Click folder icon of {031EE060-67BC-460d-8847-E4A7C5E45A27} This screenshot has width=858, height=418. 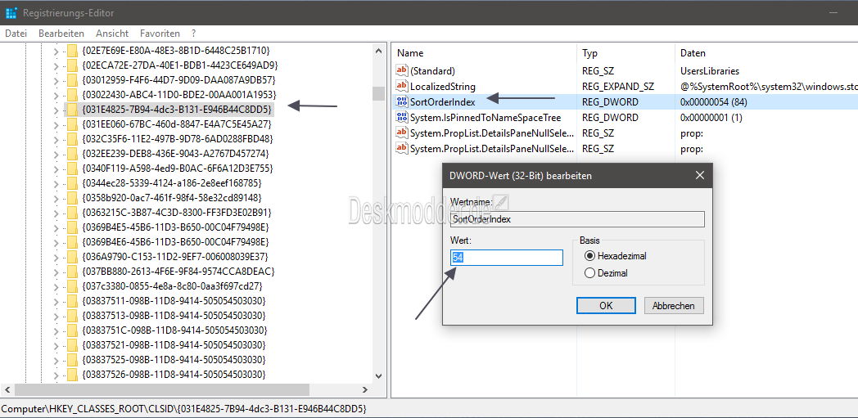click(72, 124)
